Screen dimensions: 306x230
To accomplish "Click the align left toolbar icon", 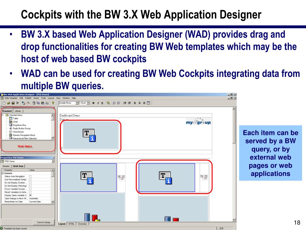I will 135,103.
